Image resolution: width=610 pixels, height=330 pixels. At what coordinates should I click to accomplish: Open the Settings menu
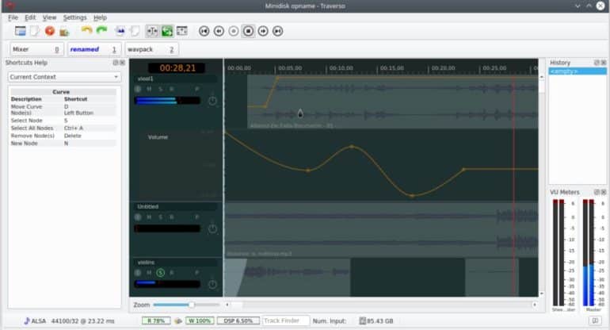[x=74, y=17]
